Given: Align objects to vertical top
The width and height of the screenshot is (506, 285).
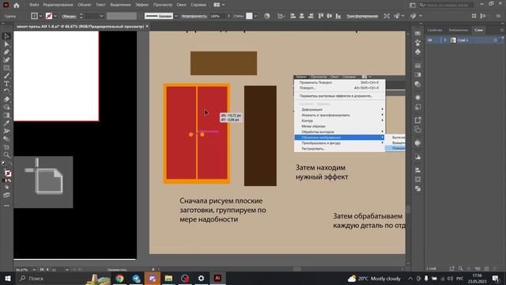Looking at the screenshot, I should [321, 16].
